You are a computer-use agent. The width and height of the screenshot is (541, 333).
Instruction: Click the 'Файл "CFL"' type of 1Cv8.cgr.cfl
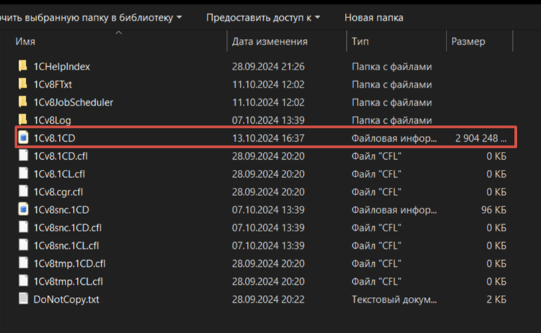pyautogui.click(x=376, y=192)
